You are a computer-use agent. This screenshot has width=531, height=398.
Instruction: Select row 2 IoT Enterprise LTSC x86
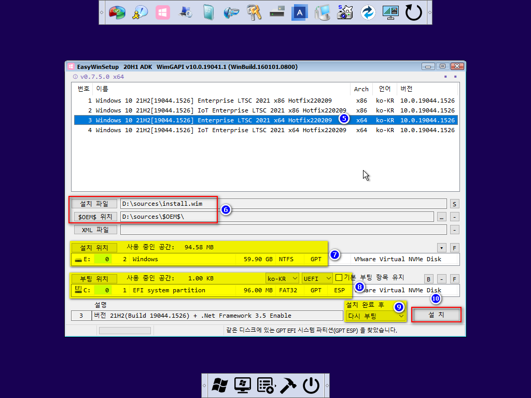coord(266,110)
